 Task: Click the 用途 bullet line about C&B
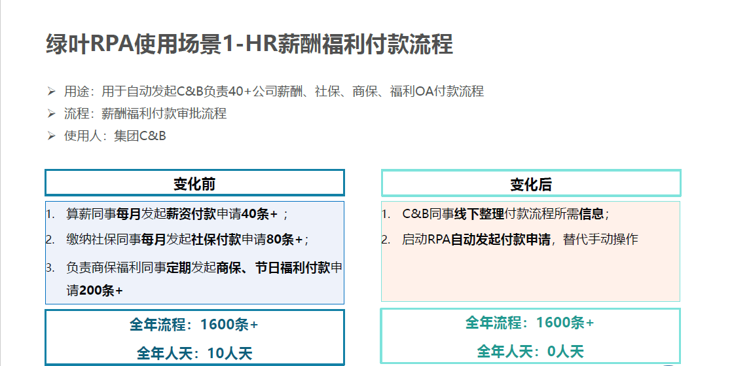pos(266,91)
